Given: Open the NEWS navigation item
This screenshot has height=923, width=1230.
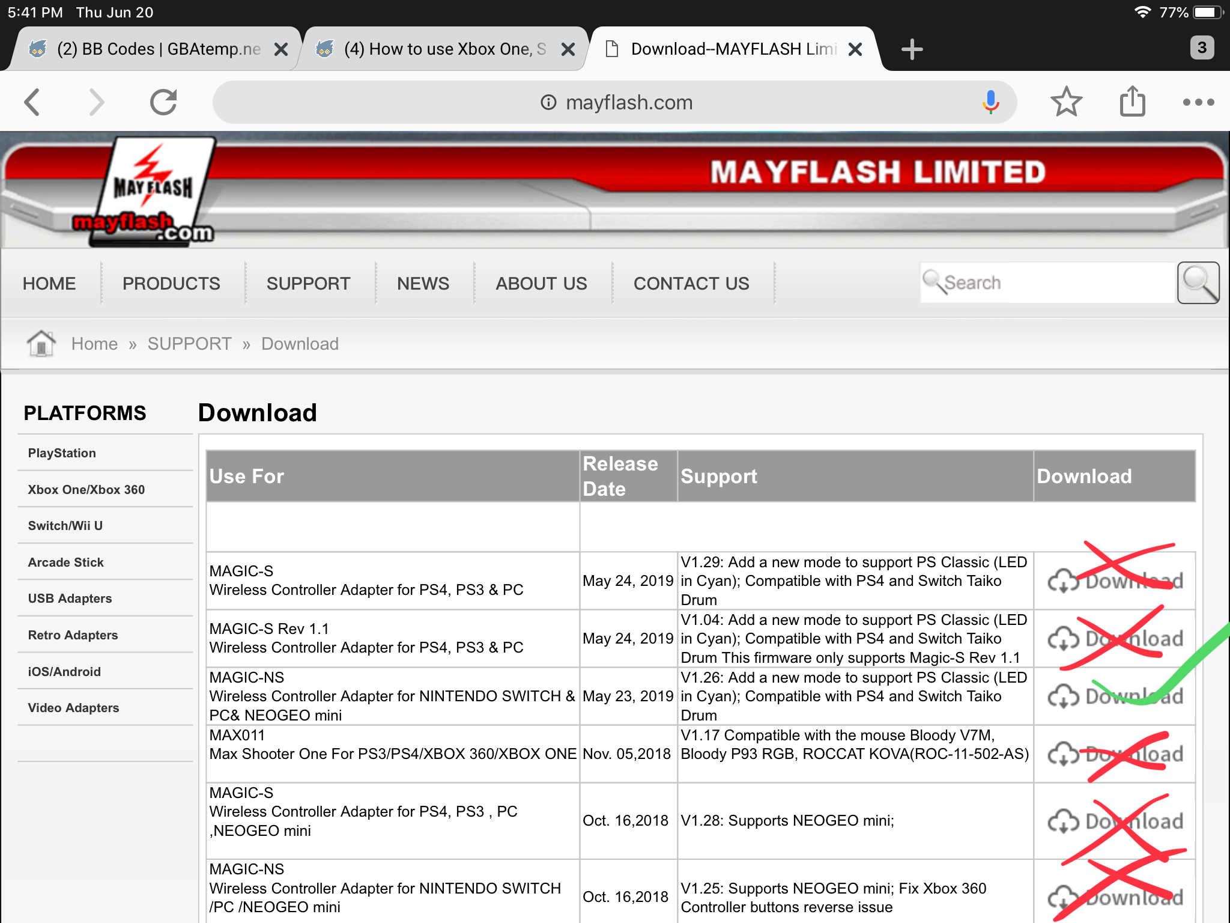Looking at the screenshot, I should tap(423, 283).
